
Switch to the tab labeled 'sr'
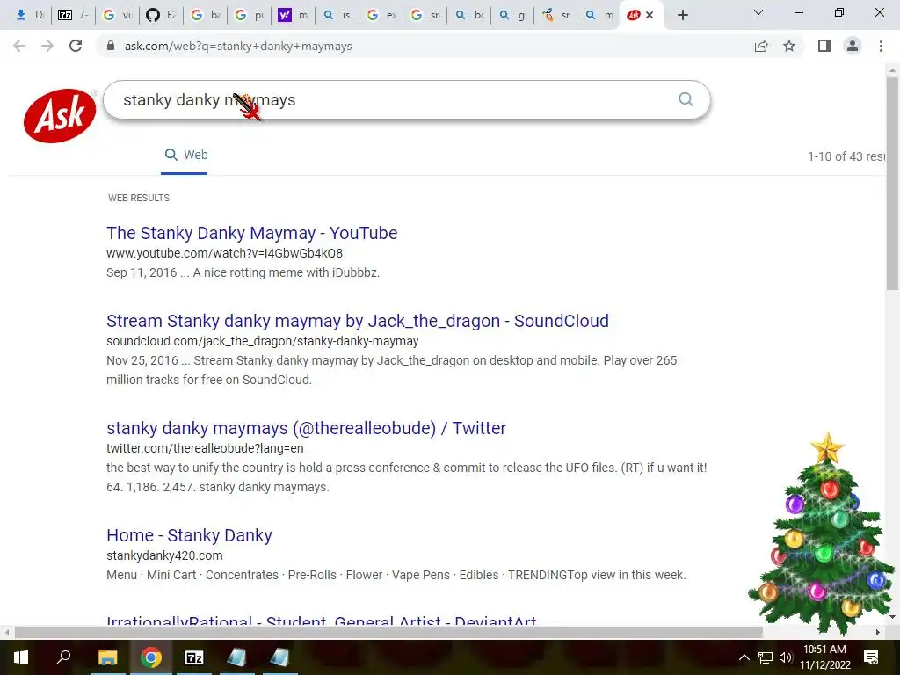555,16
